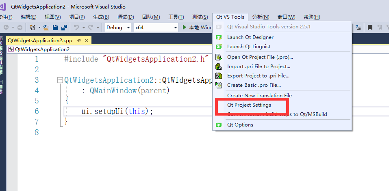389x191 pixels.
Task: Open the 团队(M) menu
Action: coord(151,17)
